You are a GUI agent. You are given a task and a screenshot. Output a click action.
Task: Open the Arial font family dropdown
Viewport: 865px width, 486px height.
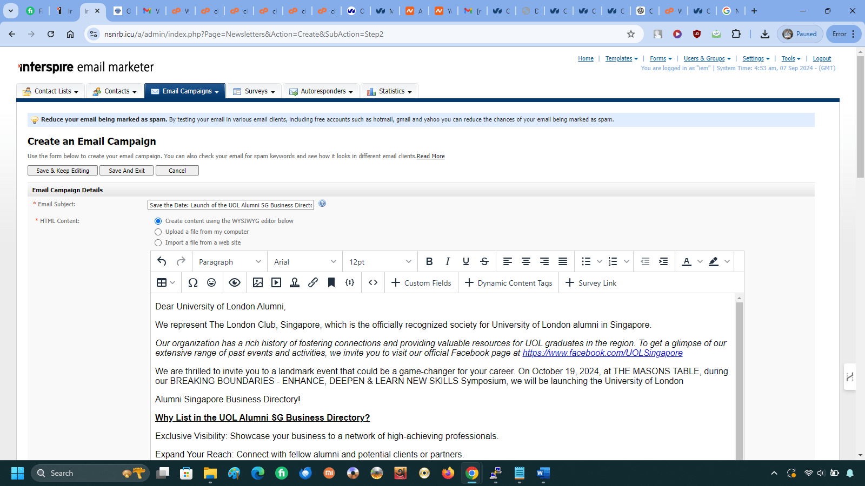click(305, 262)
